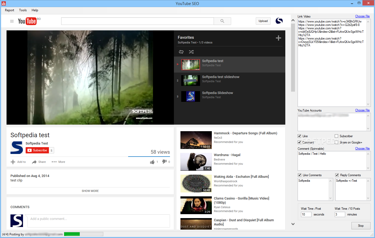Click the Worldhaspostrock channel name
Screen dimensions: 375x238
pyautogui.click(x=225, y=181)
